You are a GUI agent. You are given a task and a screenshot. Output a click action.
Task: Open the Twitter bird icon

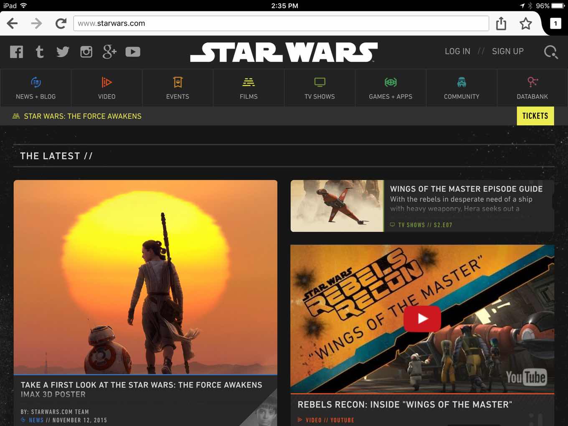click(x=63, y=52)
